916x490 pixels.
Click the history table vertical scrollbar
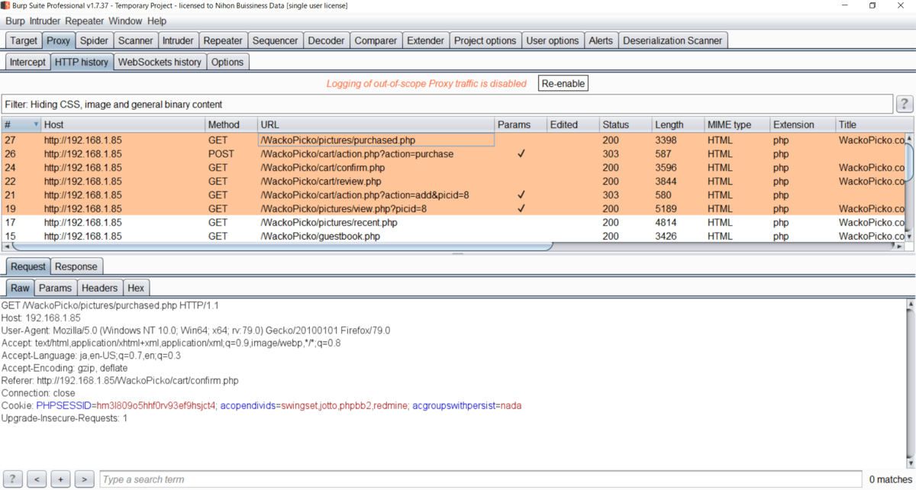pos(909,160)
